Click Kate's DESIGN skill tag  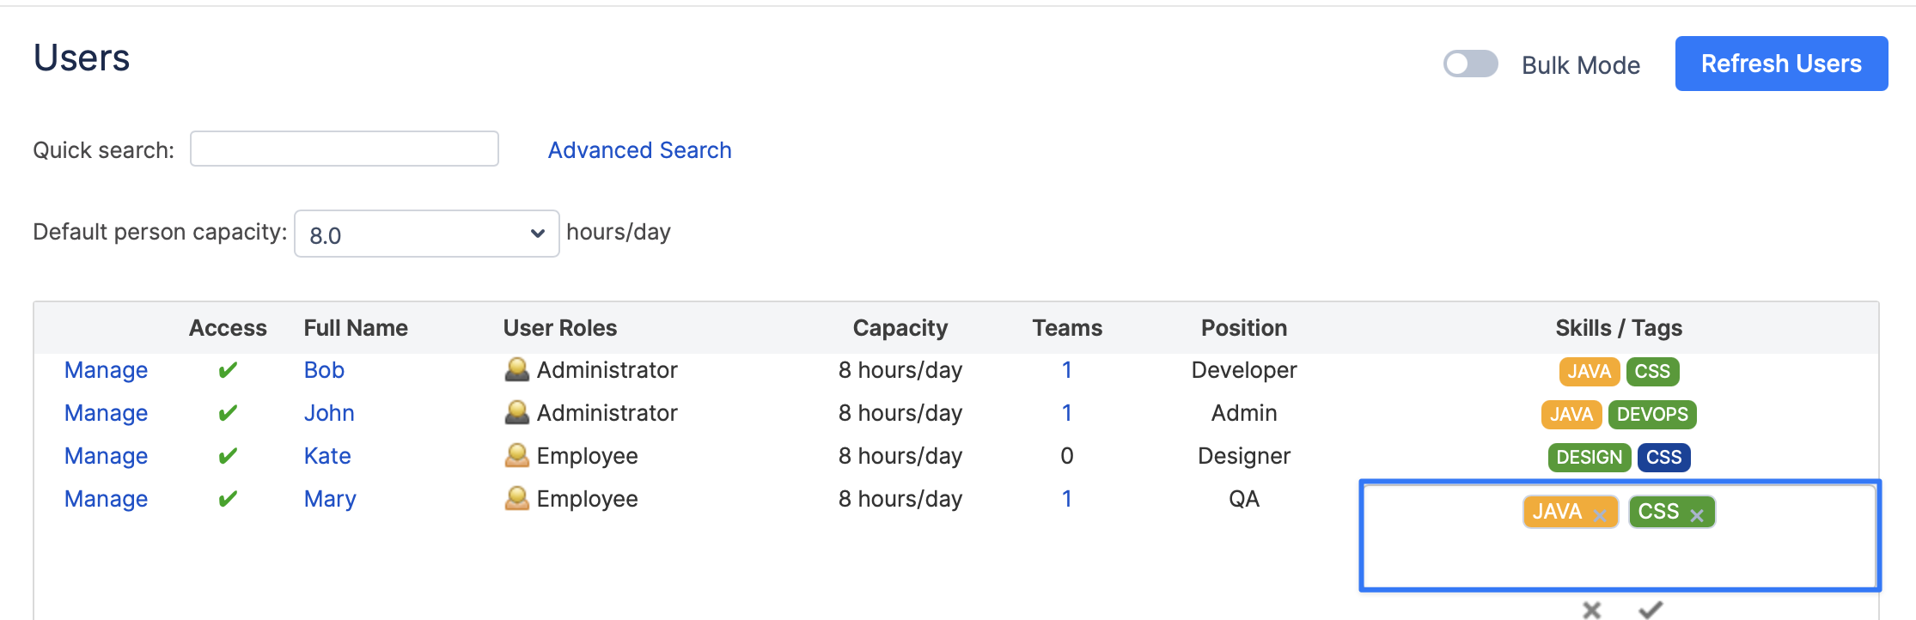pos(1589,457)
